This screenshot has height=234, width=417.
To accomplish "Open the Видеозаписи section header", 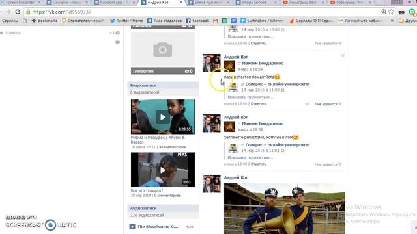I will tap(163, 85).
